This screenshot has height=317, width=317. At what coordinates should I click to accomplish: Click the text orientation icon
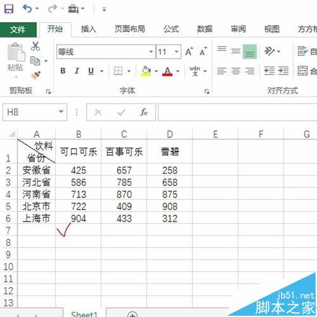point(269,51)
